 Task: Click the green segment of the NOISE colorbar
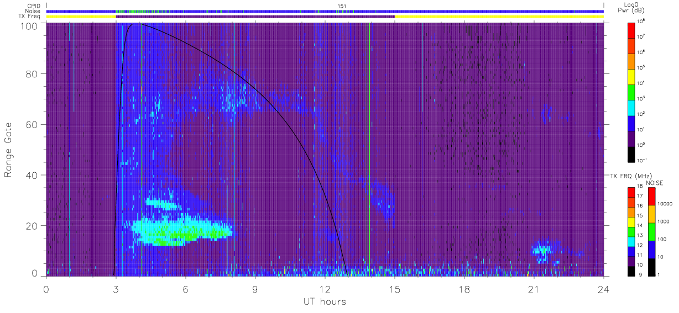click(x=651, y=231)
